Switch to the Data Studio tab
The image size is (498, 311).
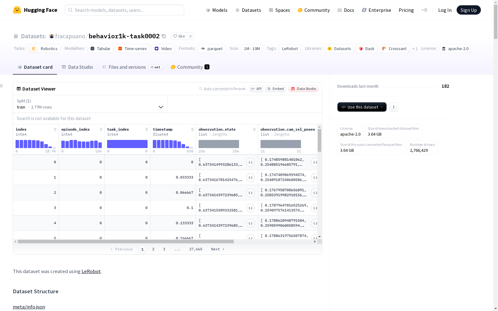pos(77,67)
